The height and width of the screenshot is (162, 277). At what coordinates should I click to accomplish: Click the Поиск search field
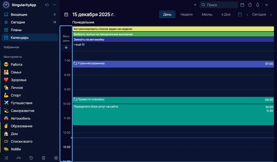tap(219, 5)
